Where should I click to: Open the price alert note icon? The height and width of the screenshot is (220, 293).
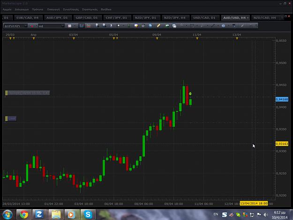[136, 26]
